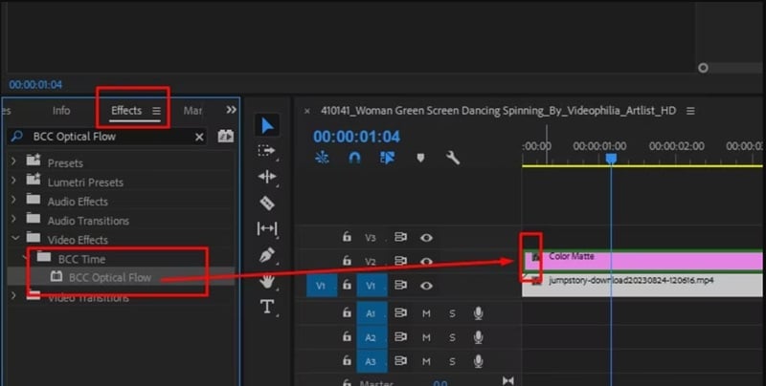Solo track A3
Viewport: 766px width, 386px height.
tap(452, 361)
